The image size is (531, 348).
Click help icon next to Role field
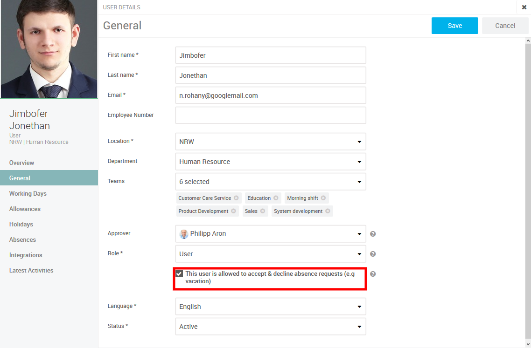(x=373, y=254)
